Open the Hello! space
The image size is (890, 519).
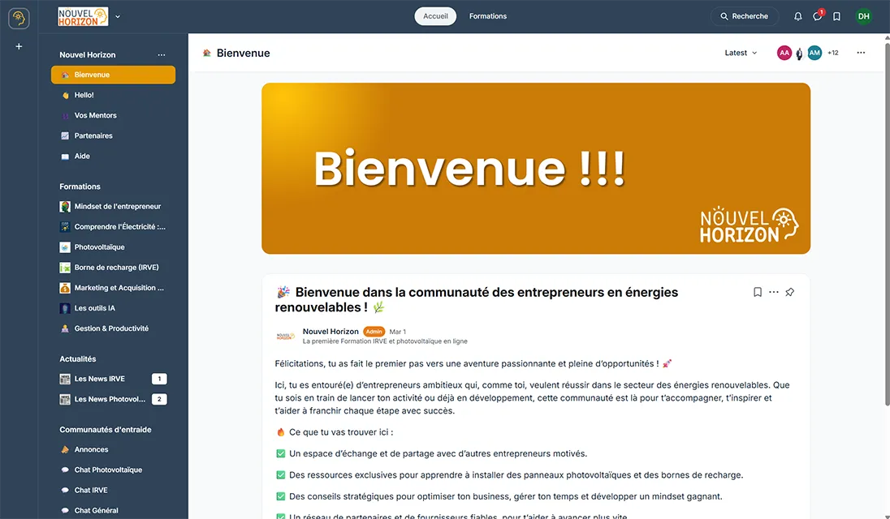113,95
